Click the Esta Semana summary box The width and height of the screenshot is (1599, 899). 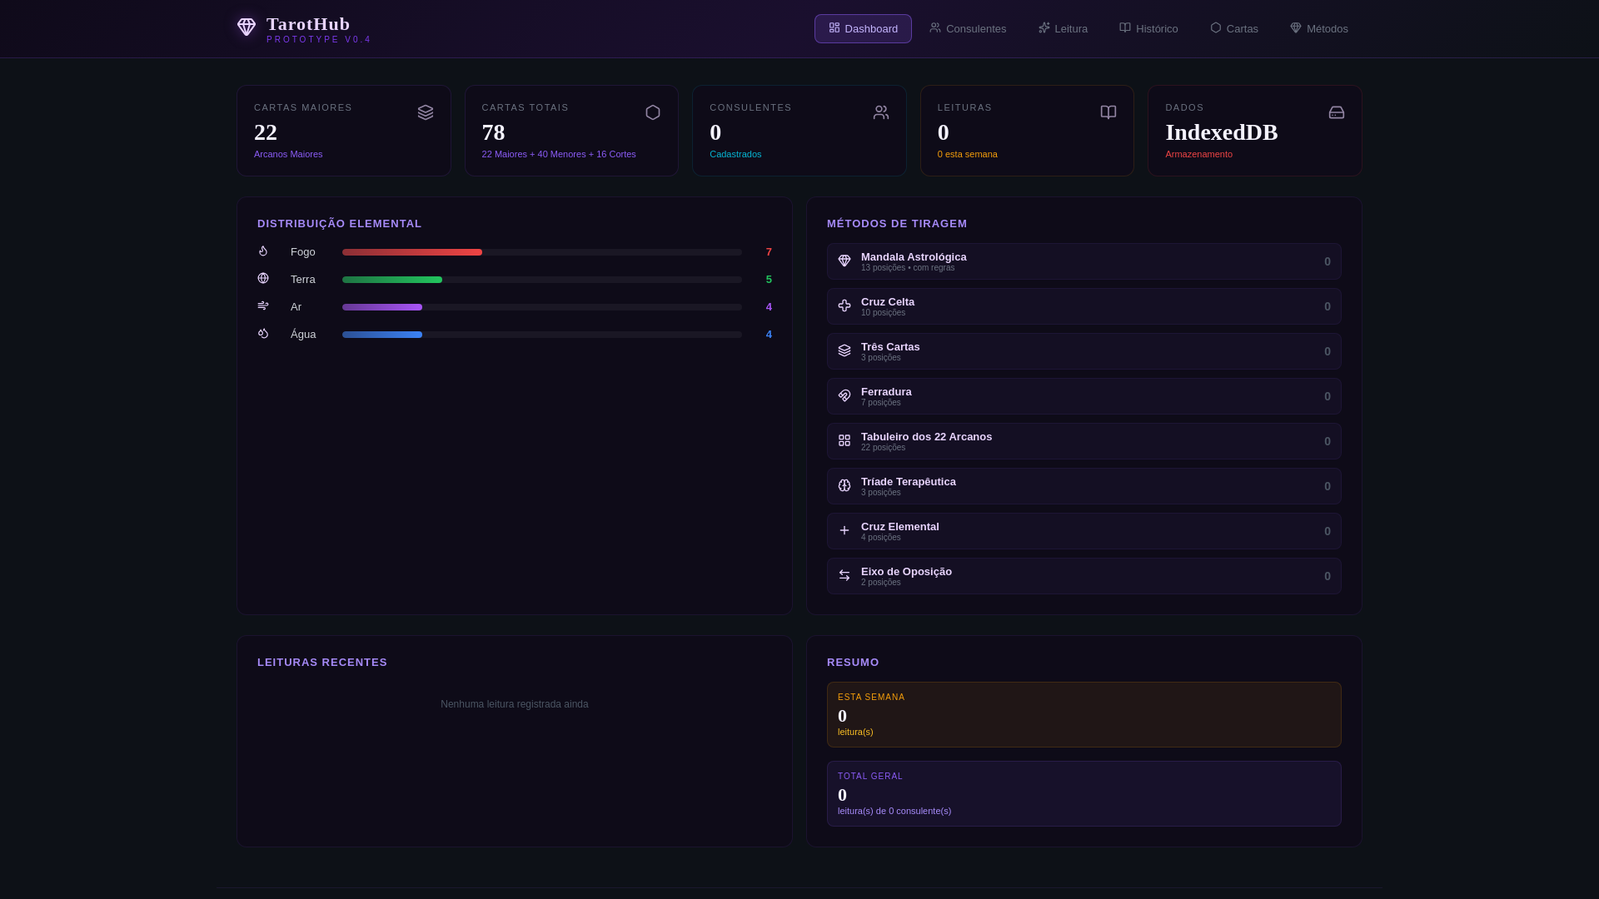(1084, 715)
